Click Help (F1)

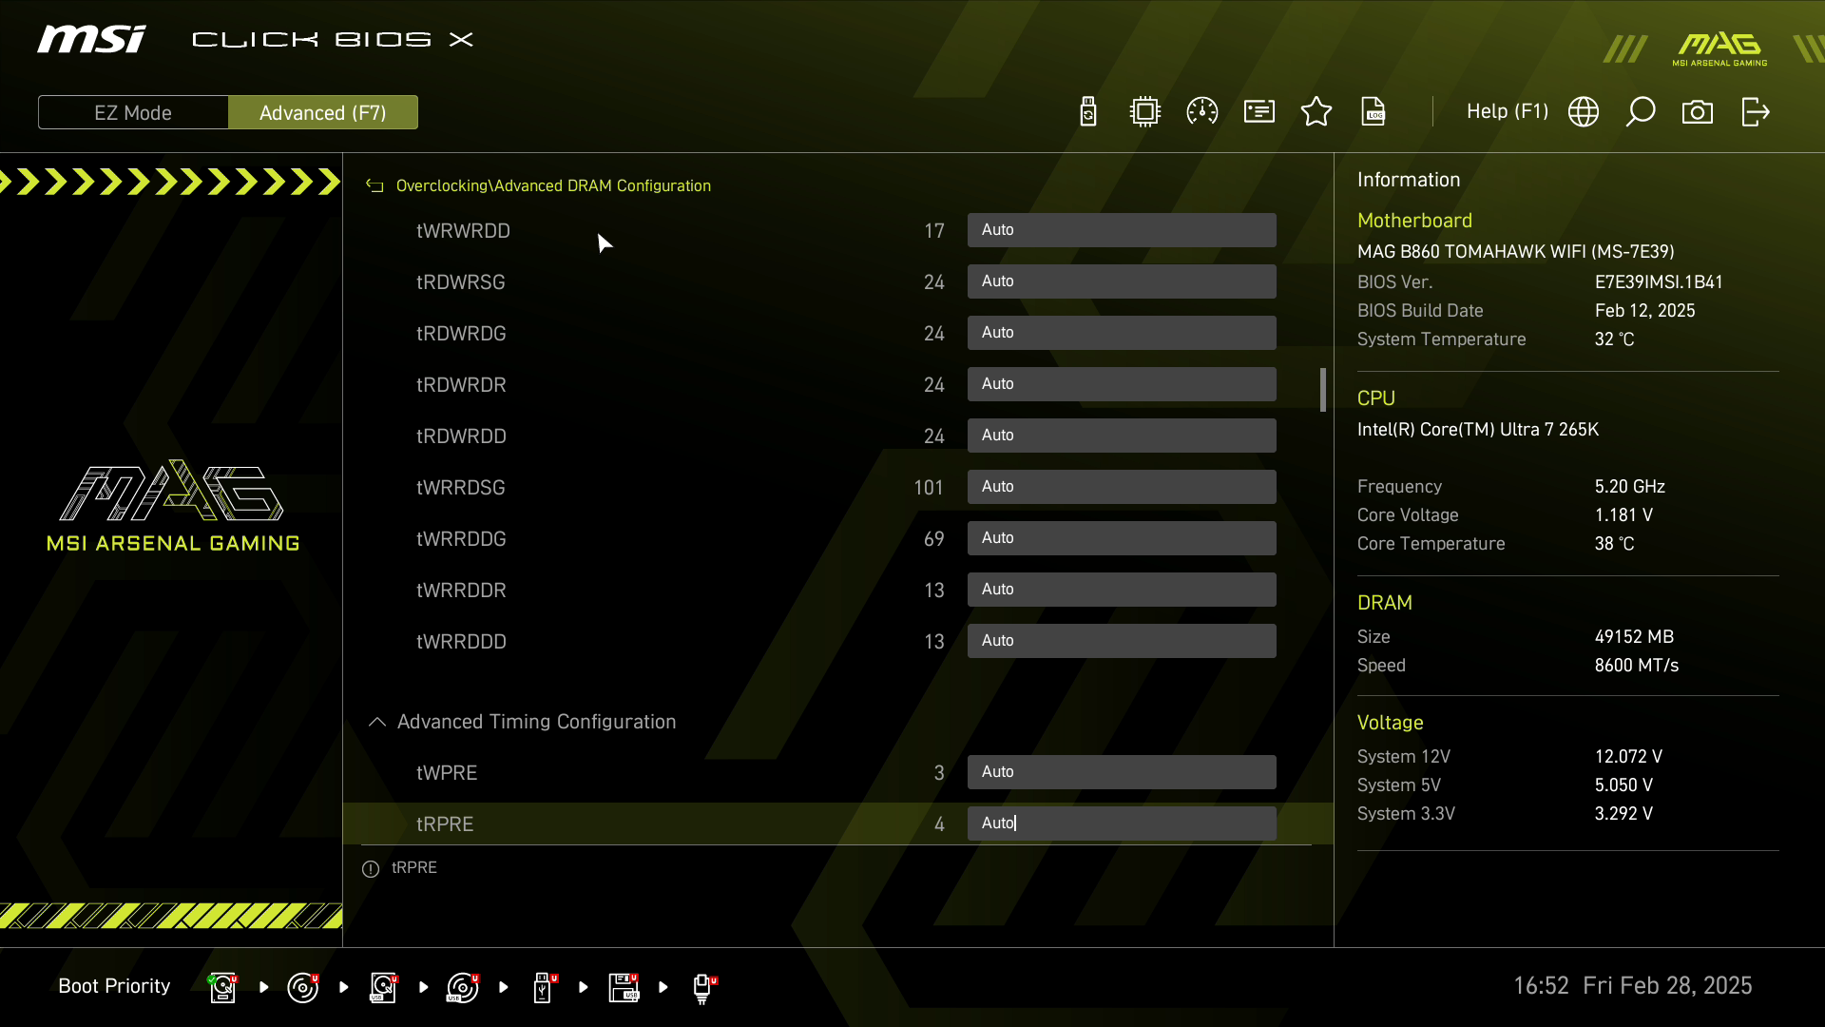tap(1507, 112)
